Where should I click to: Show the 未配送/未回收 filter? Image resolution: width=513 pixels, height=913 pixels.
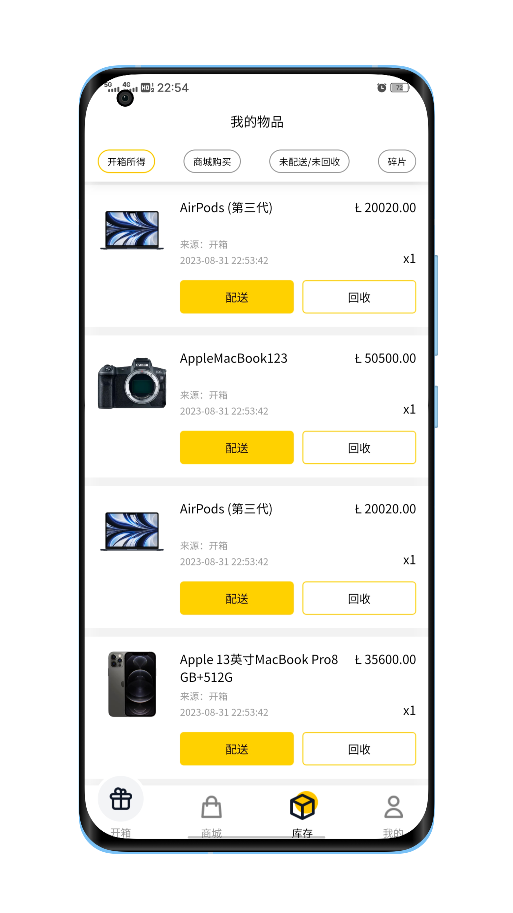click(x=309, y=161)
